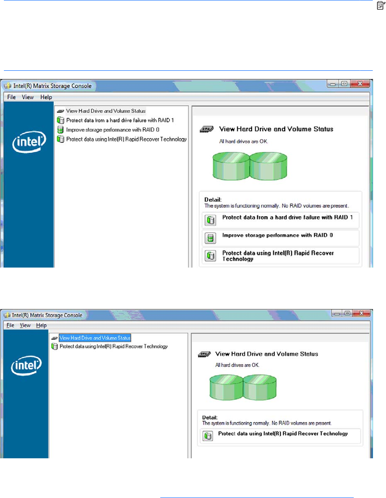Click RAID 0 icon in upper Detail panel
The image size is (386, 498).
[210, 238]
